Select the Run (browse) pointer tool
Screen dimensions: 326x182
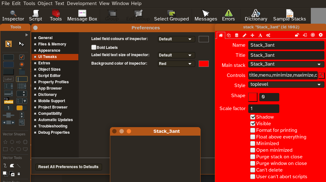(9, 44)
